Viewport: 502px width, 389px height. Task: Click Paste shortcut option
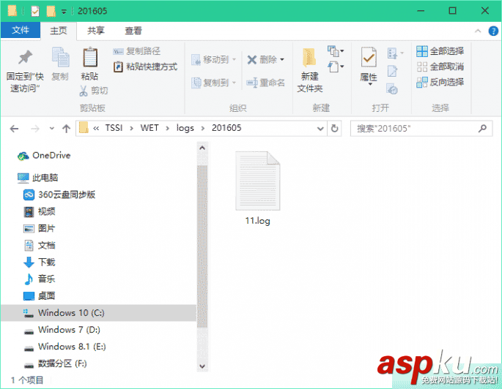[x=145, y=67]
